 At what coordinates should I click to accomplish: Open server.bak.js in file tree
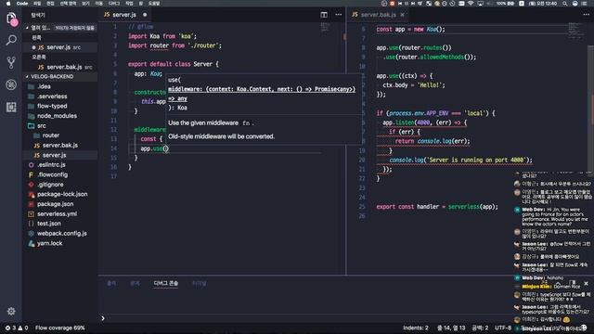click(59, 146)
